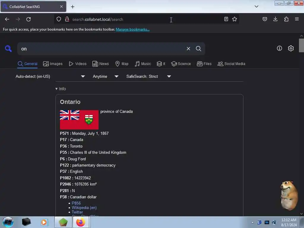Switch to the Music tab
Screen dimensions: 304x228
pyautogui.click(x=143, y=64)
